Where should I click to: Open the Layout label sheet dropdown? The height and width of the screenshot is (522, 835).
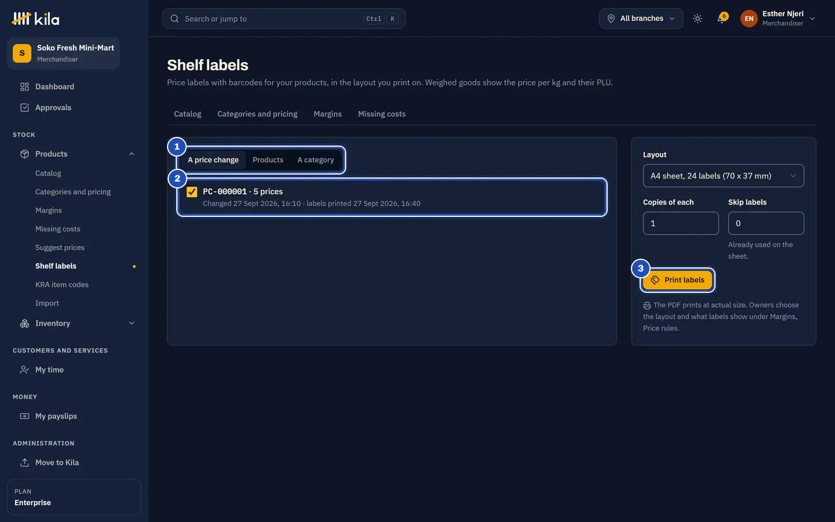point(723,176)
